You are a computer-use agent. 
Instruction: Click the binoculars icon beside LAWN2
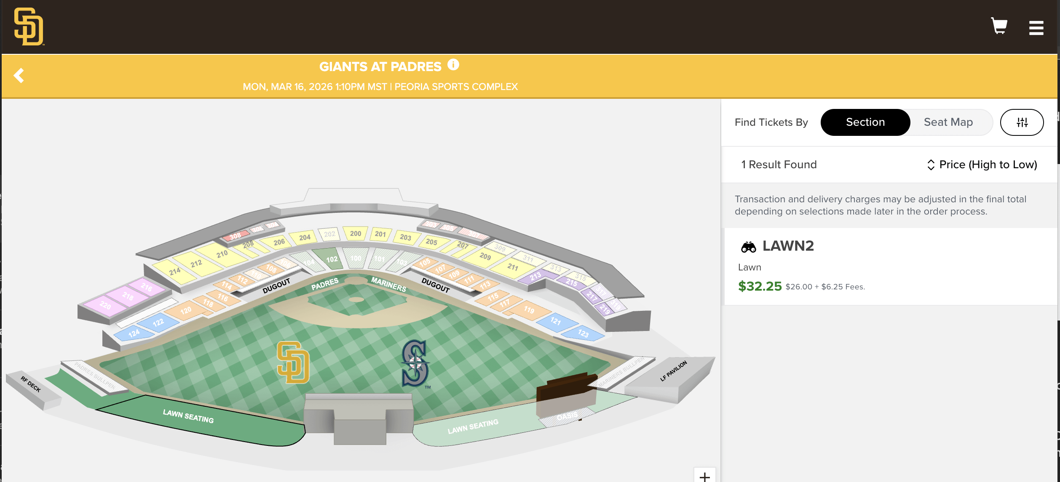click(748, 247)
